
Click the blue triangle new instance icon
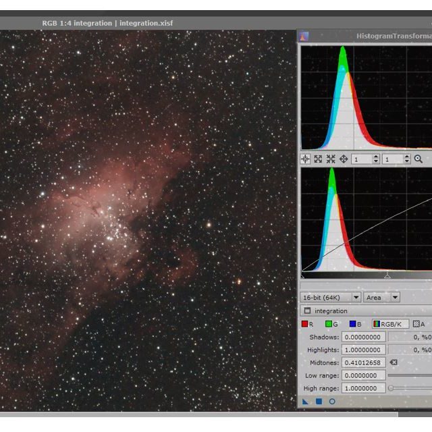point(305,402)
